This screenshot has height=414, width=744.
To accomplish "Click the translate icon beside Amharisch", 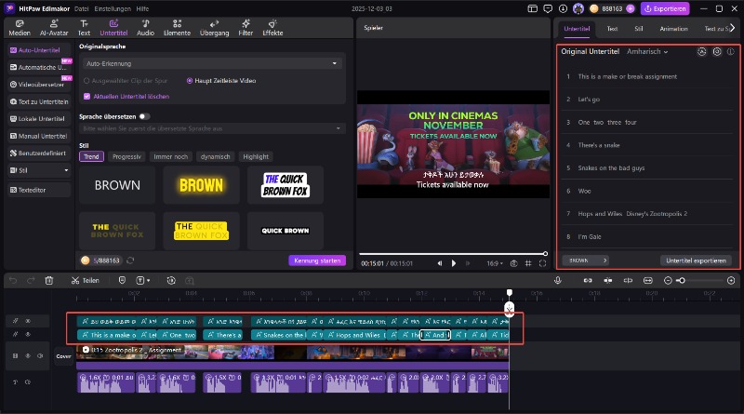I will tap(702, 51).
